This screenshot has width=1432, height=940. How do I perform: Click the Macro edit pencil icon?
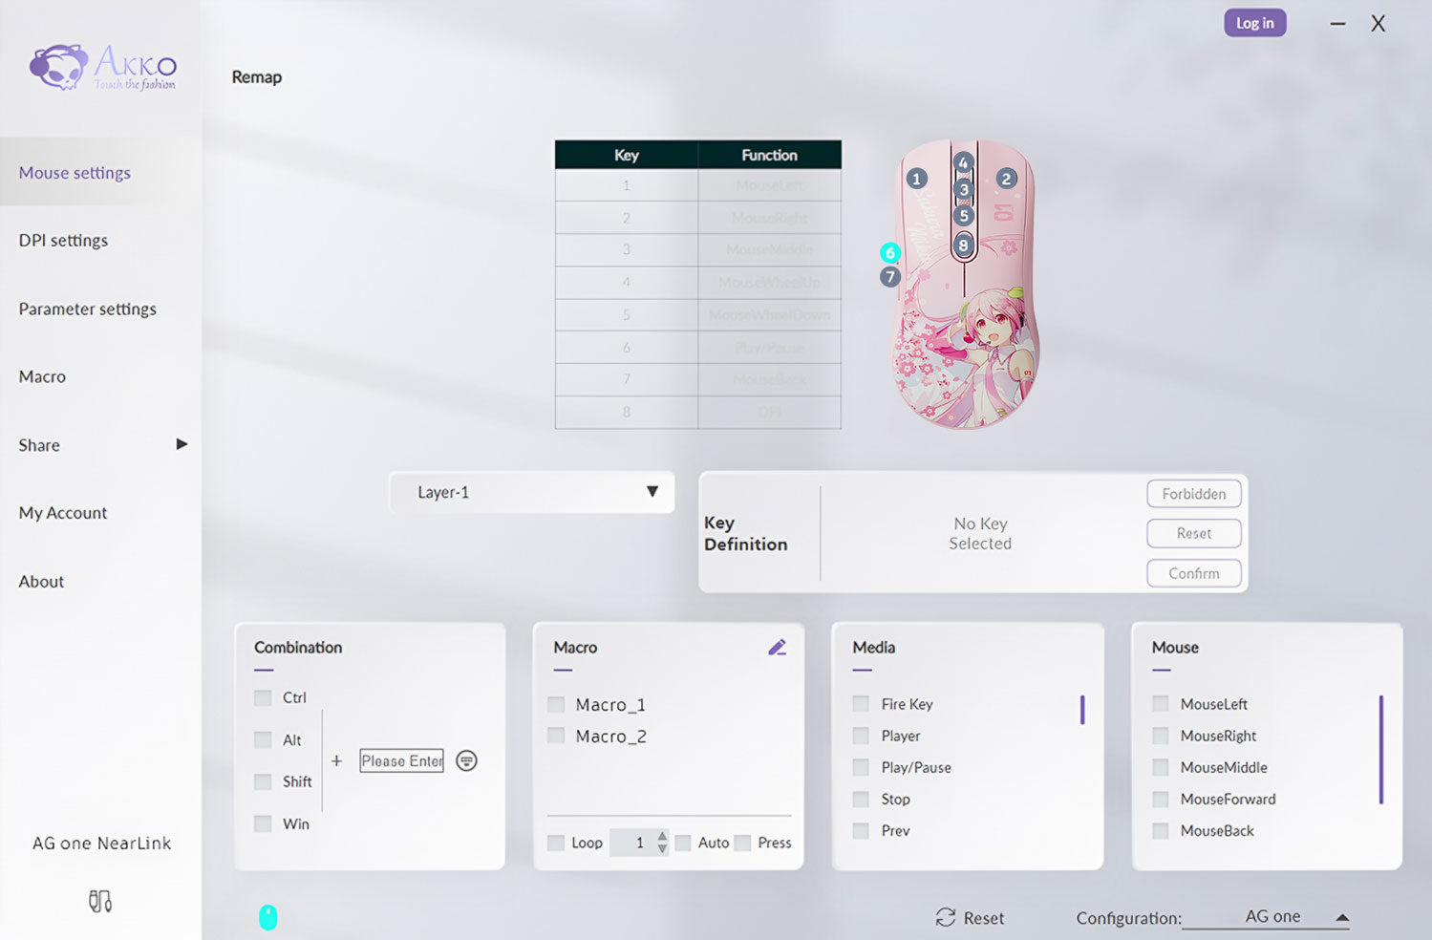tap(777, 648)
